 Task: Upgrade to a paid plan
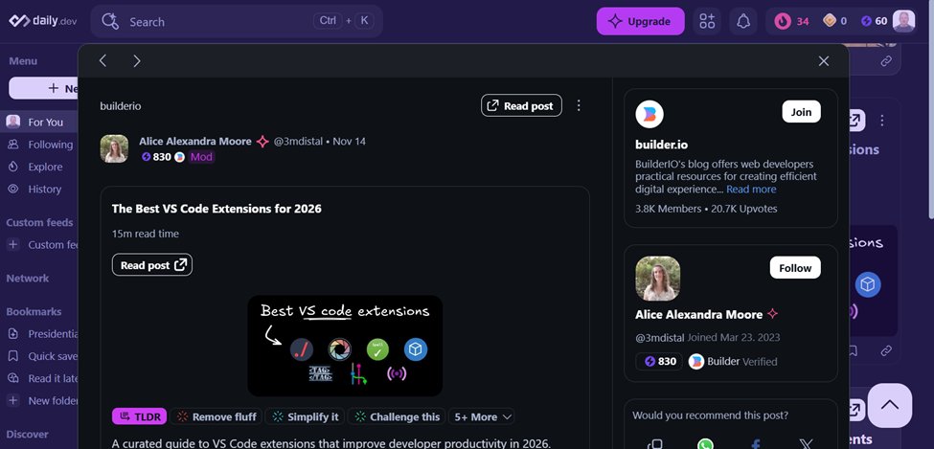pos(640,21)
